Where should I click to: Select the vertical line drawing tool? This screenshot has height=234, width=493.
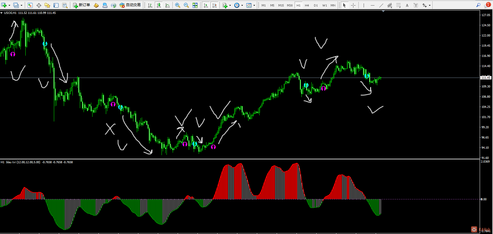[364, 5]
